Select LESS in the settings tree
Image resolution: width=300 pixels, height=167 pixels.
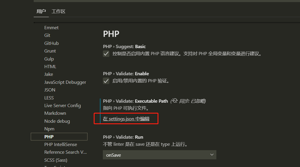pos(49,98)
